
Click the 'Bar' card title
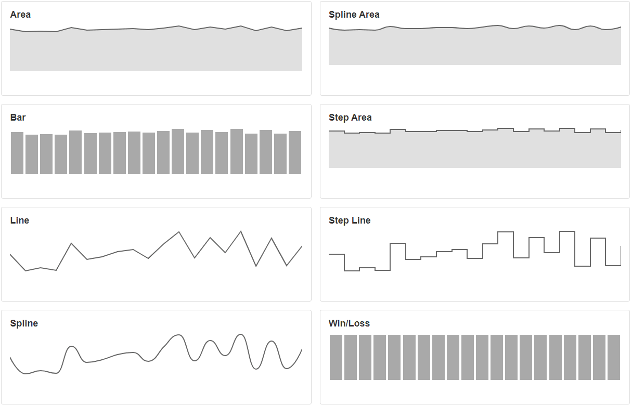coord(18,117)
